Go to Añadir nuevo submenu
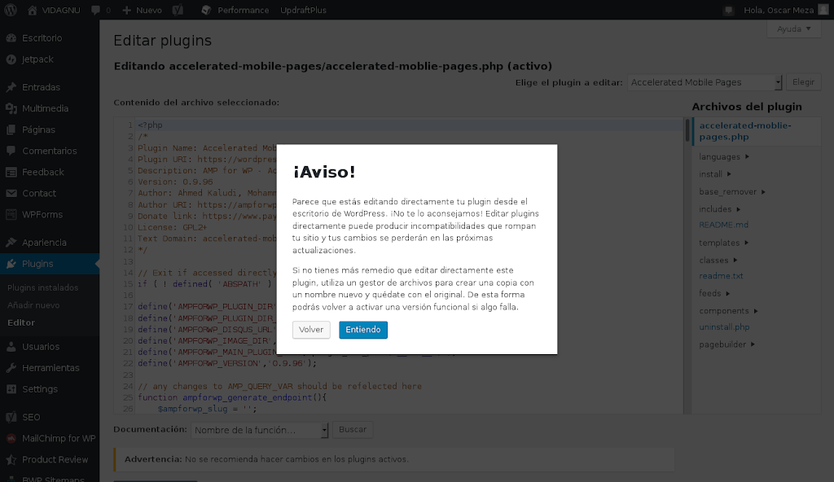The image size is (834, 482). pyautogui.click(x=33, y=305)
